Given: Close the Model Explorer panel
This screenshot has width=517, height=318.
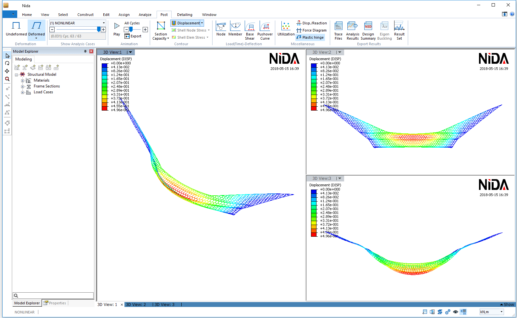Looking at the screenshot, I should (91, 51).
